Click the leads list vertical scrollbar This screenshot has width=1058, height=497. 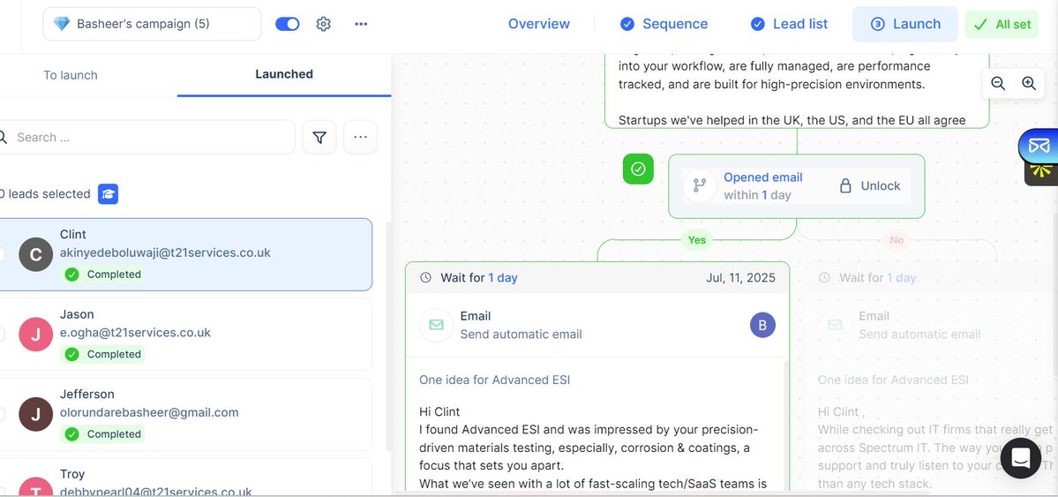point(387,336)
